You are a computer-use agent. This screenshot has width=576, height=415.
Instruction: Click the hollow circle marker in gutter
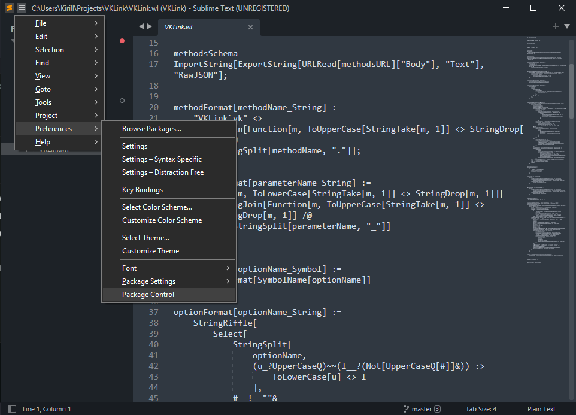(122, 101)
